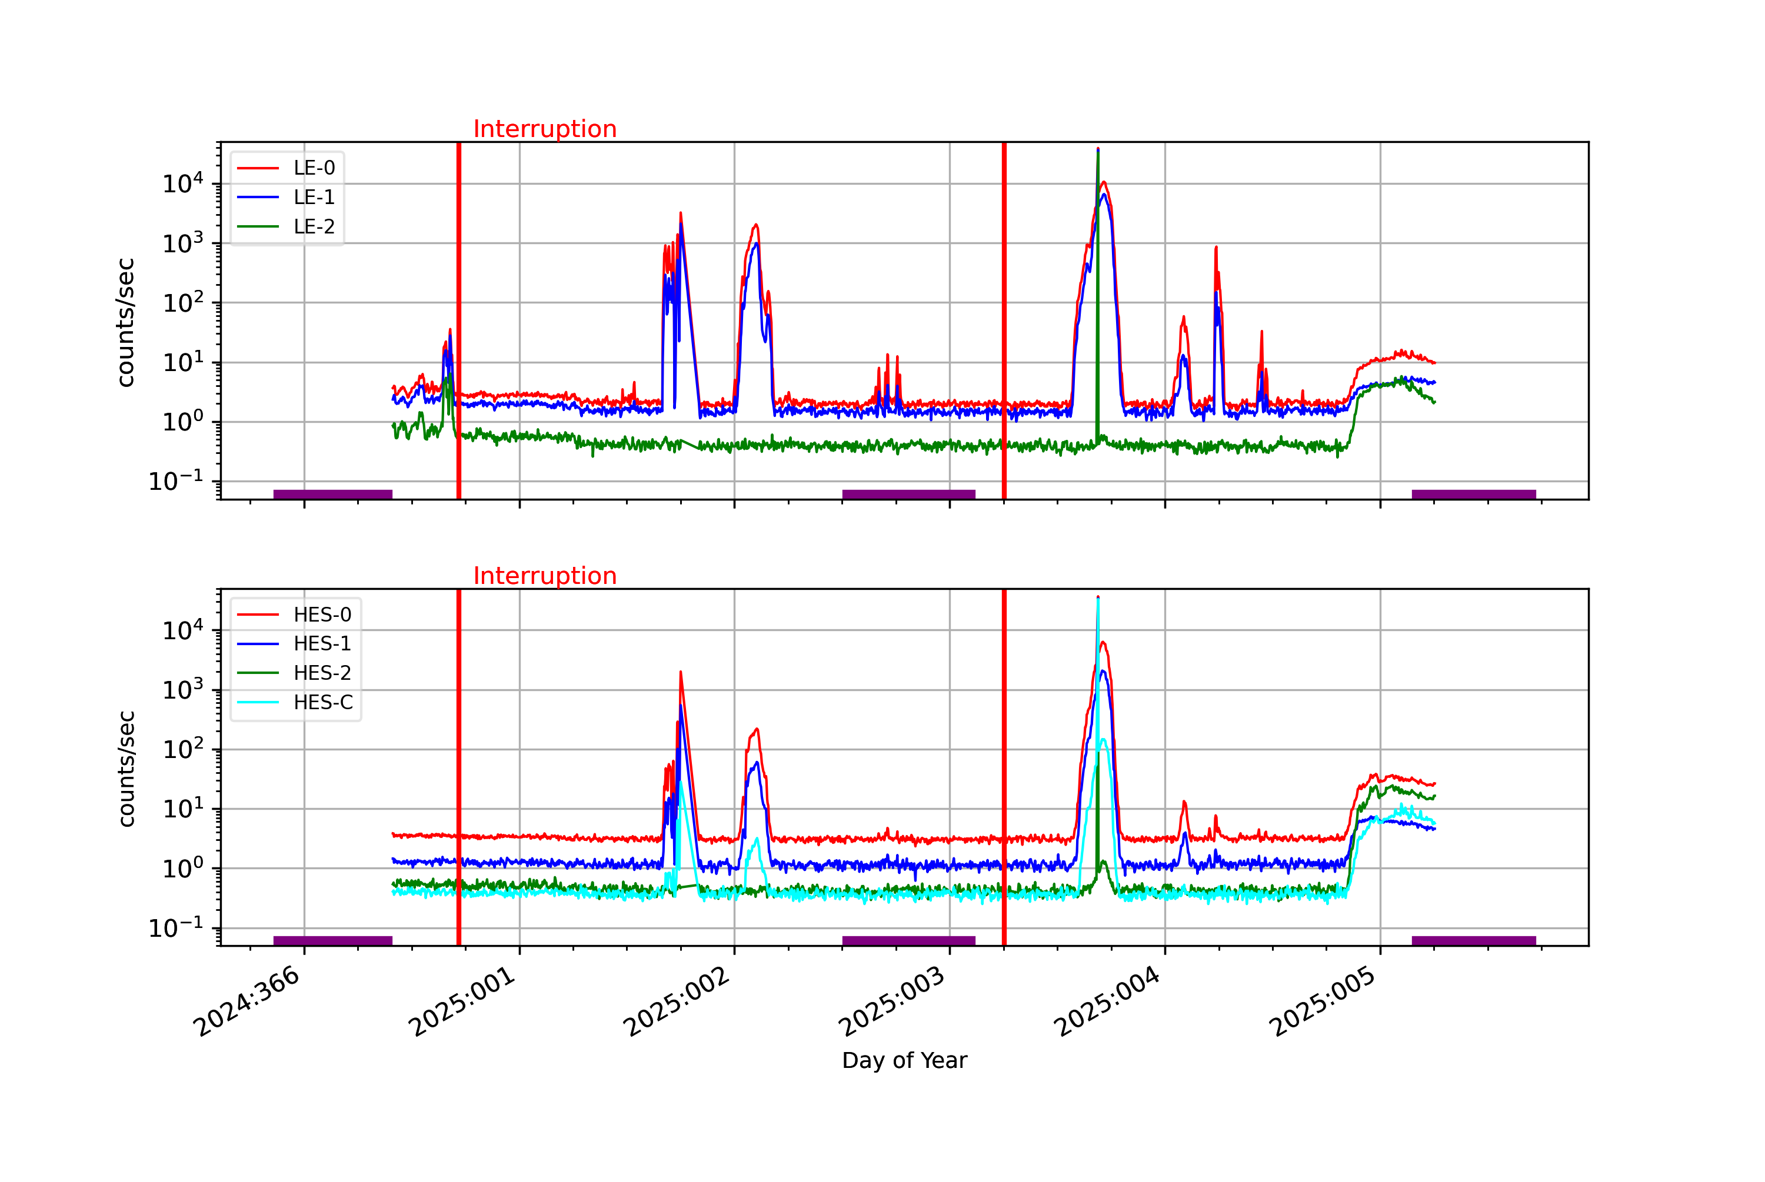Click the 2024:366 x-axis tick label
The width and height of the screenshot is (1765, 1182).
248,1001
